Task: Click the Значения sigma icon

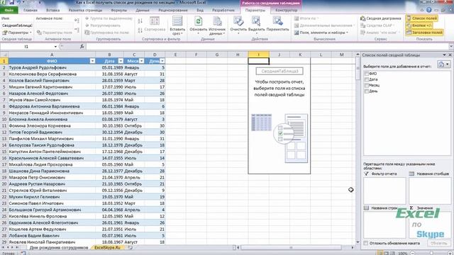Action: (x=411, y=208)
